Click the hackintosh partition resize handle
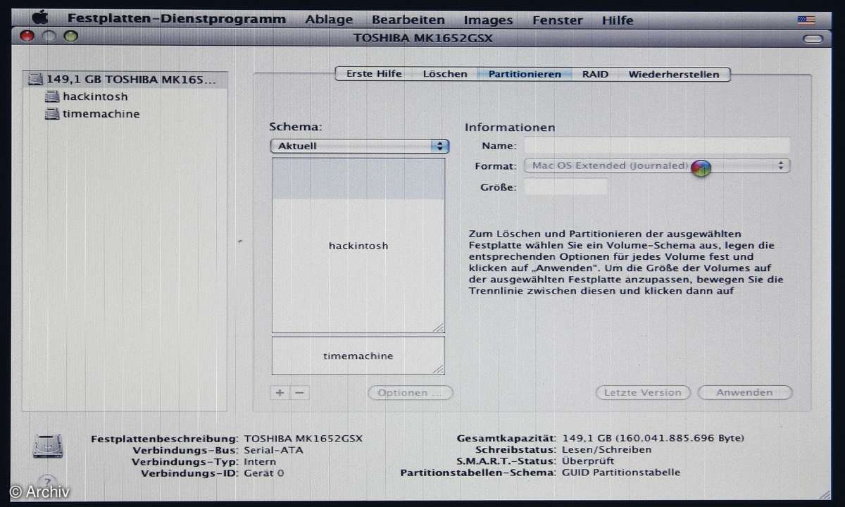Image resolution: width=845 pixels, height=507 pixels. [438, 326]
